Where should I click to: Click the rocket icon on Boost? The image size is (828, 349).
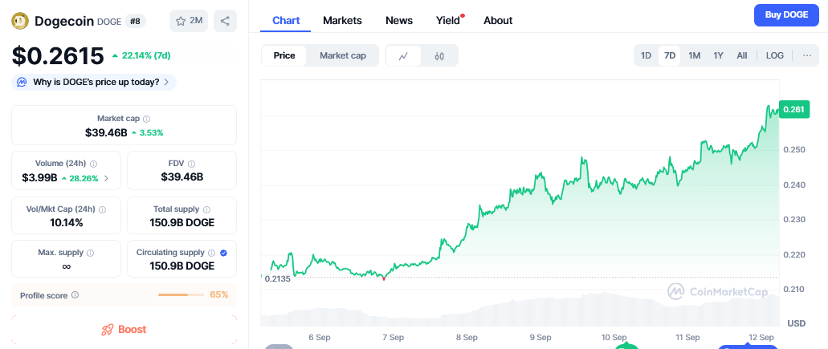coord(108,330)
